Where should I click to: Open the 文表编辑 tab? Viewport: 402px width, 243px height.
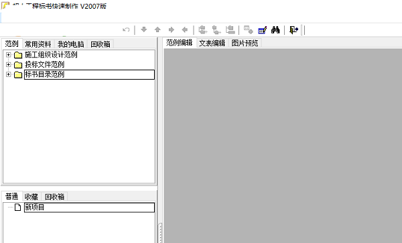tap(212, 43)
